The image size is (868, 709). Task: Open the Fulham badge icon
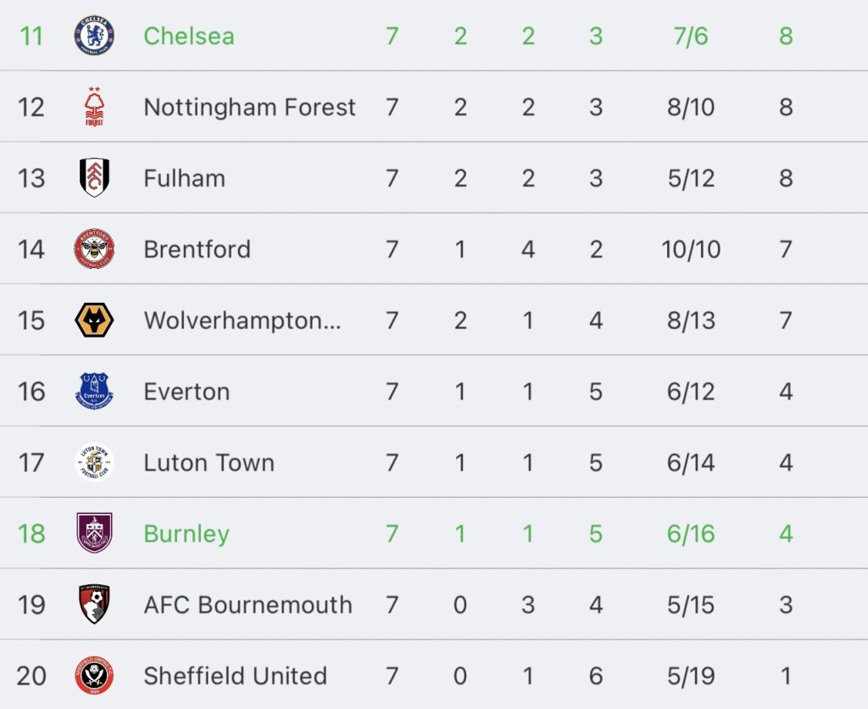tap(94, 178)
